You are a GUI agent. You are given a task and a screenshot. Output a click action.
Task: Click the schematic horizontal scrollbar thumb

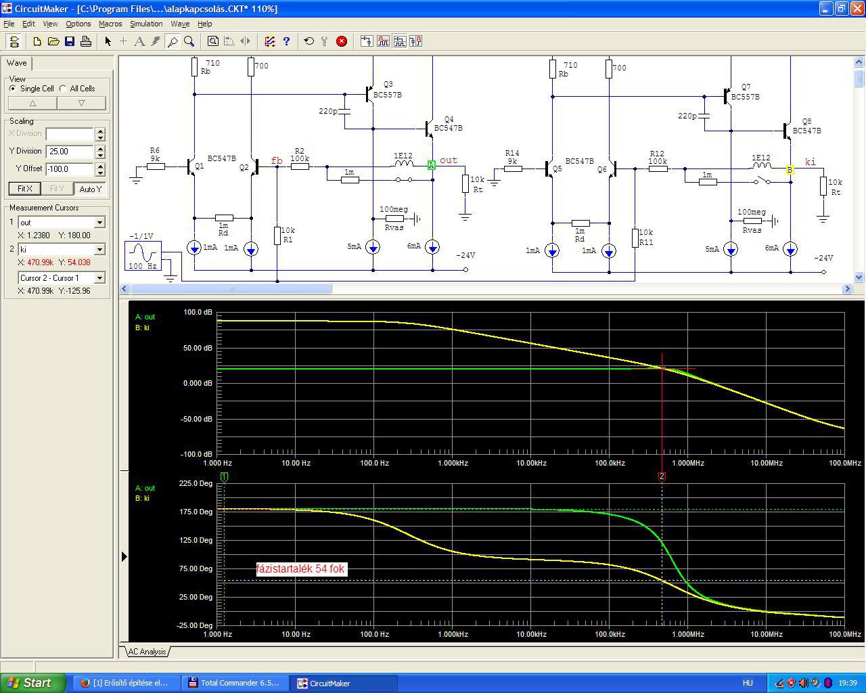pyautogui.click(x=230, y=289)
